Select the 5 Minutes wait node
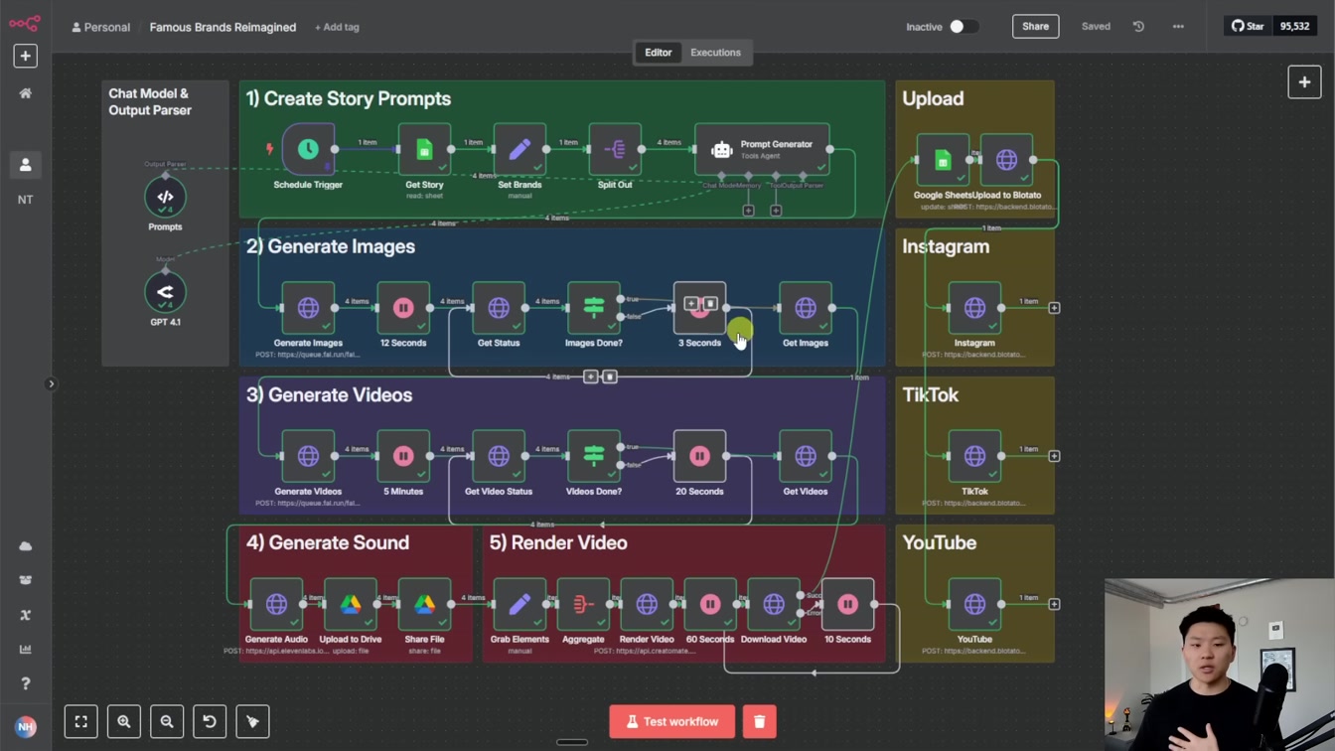The width and height of the screenshot is (1335, 751). click(x=403, y=456)
